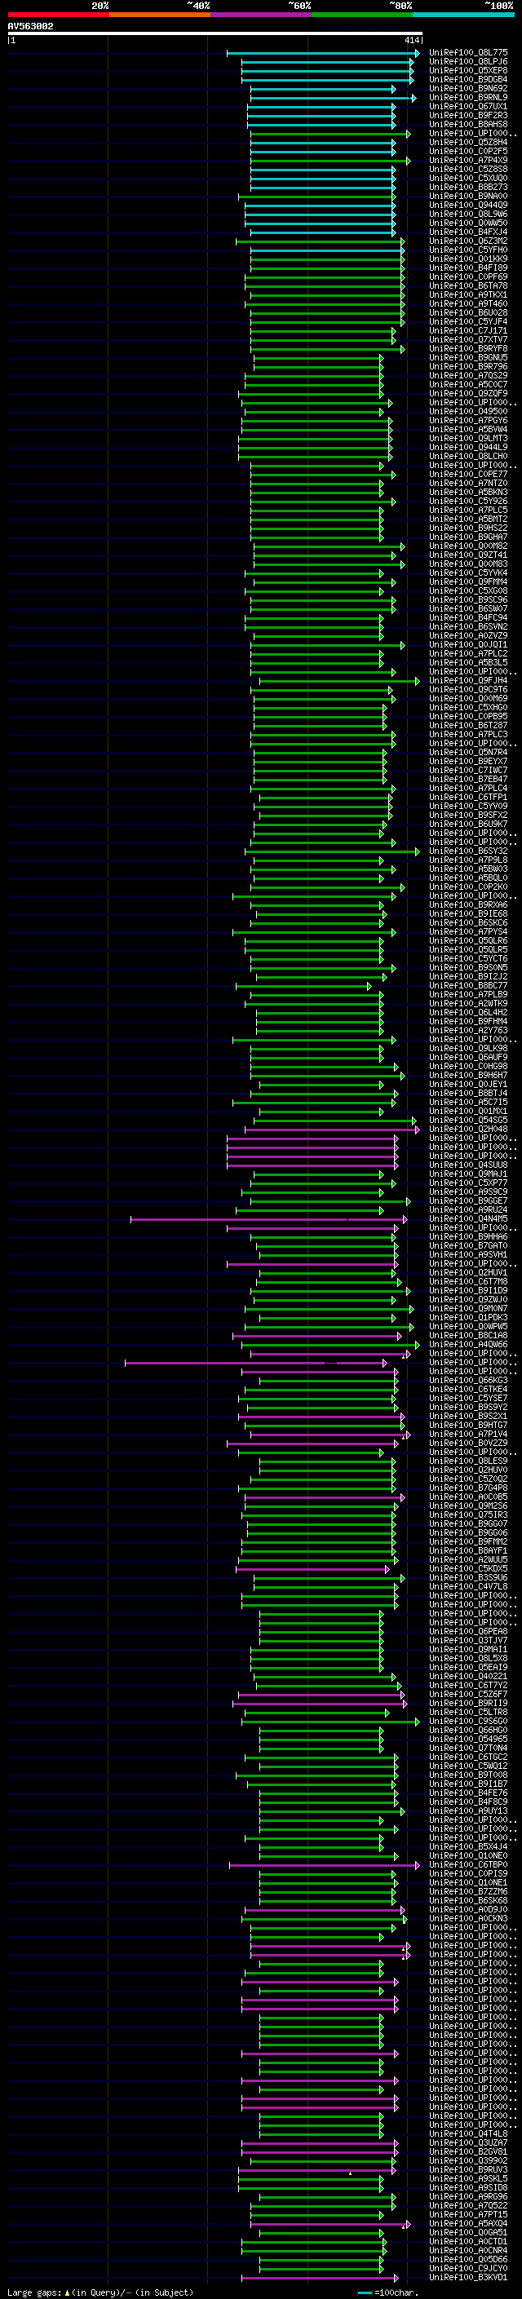Image resolution: width=522 pixels, height=2299 pixels.
Task: Select the UniRef100_Q9M0N7 label
Action: click(468, 1308)
